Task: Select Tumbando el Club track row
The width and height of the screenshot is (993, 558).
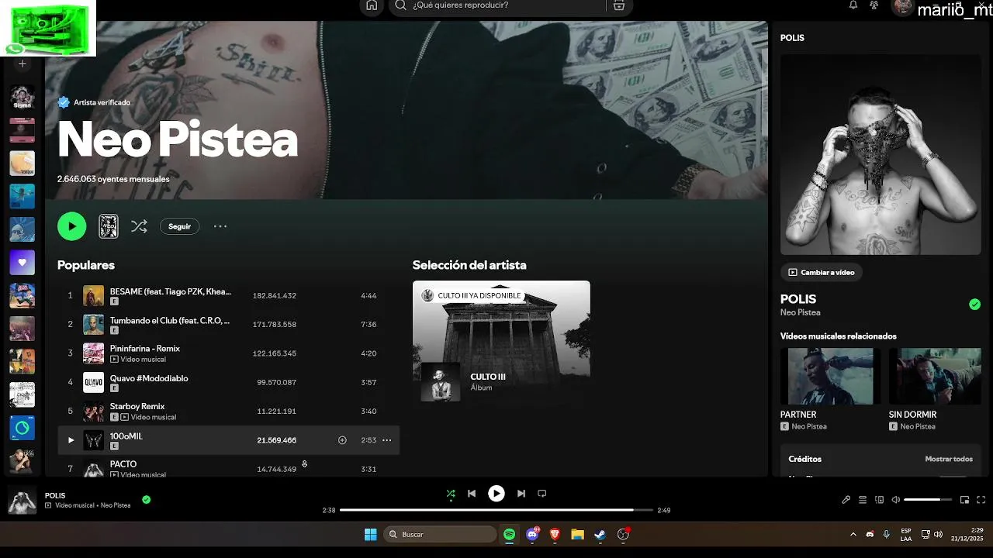Action: pos(228,324)
